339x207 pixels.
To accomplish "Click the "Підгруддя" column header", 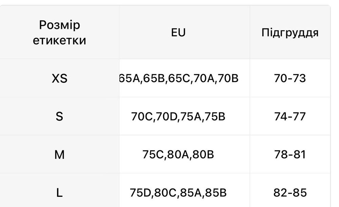I will point(290,33).
